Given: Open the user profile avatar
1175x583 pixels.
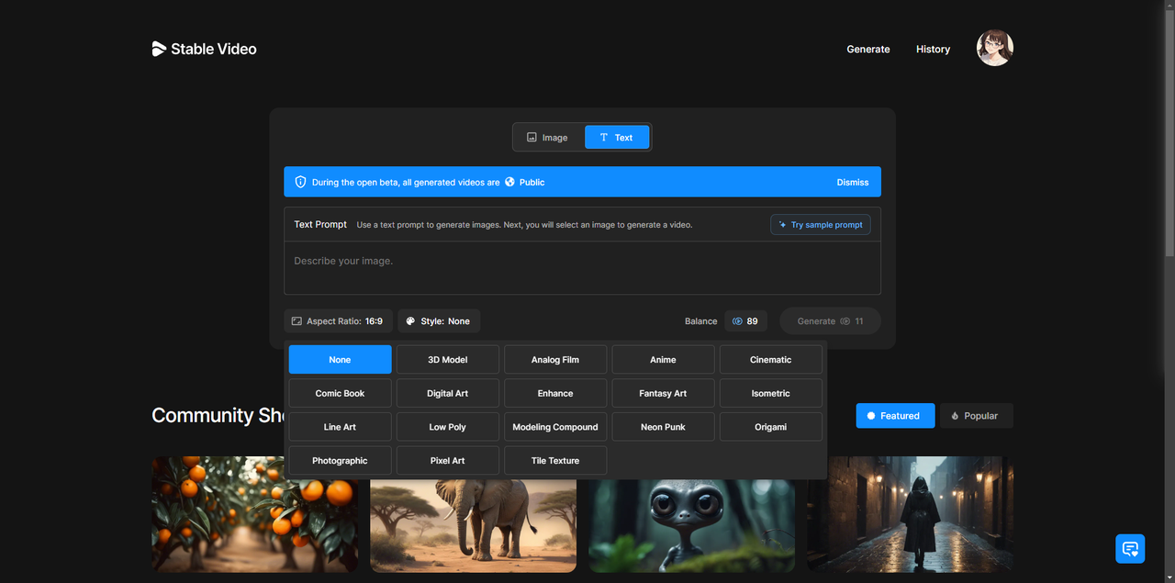Looking at the screenshot, I should pyautogui.click(x=995, y=49).
